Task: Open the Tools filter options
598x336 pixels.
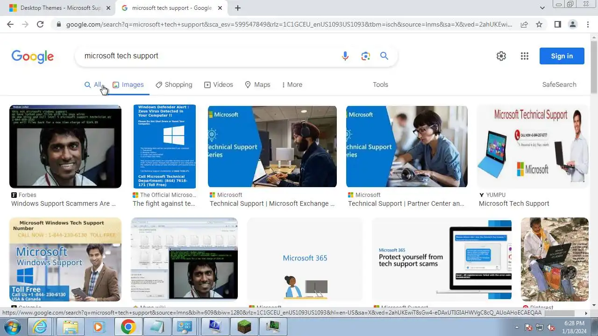Action: [380, 84]
